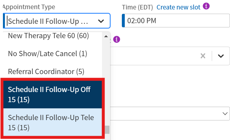Click the Appointment Type label

tap(29, 7)
